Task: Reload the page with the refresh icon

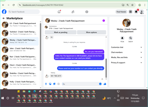Action: tap(14, 5)
